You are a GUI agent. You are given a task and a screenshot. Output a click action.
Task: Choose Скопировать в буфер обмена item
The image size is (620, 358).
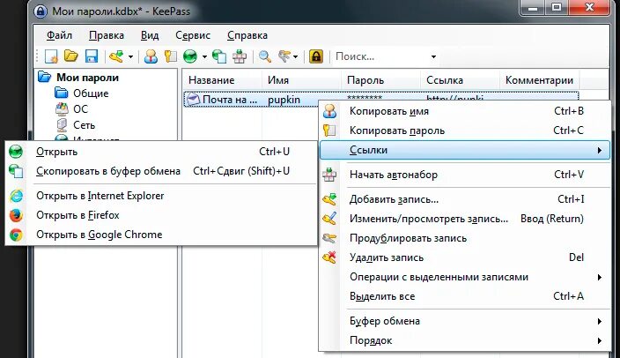[161, 171]
